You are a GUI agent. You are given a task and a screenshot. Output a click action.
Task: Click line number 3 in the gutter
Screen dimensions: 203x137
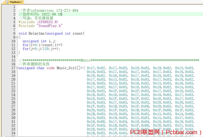click(x=14, y=14)
